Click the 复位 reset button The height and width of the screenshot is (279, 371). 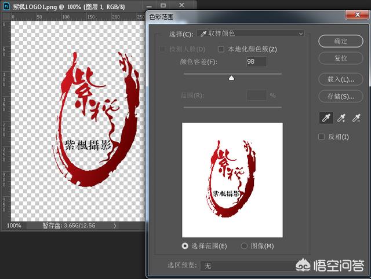click(340, 58)
